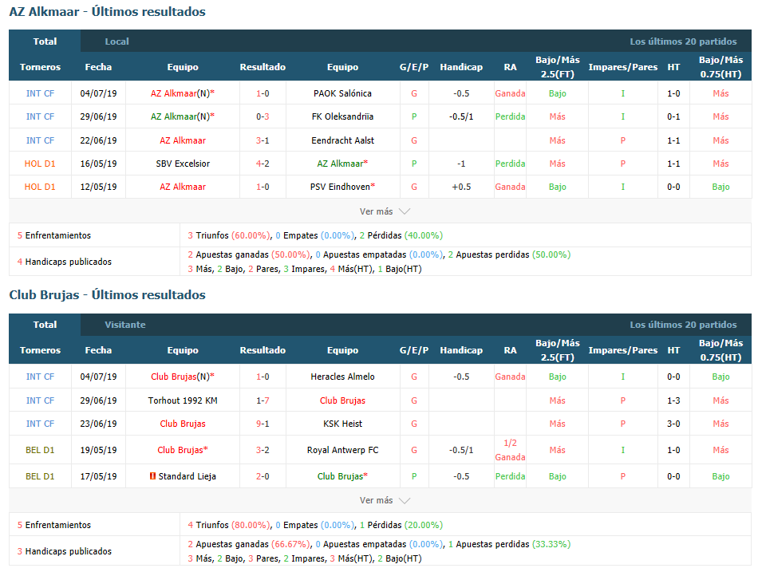The width and height of the screenshot is (758, 568).
Task: Click the AZ Alkmaar - Últimos resultados heading
Action: tap(108, 12)
